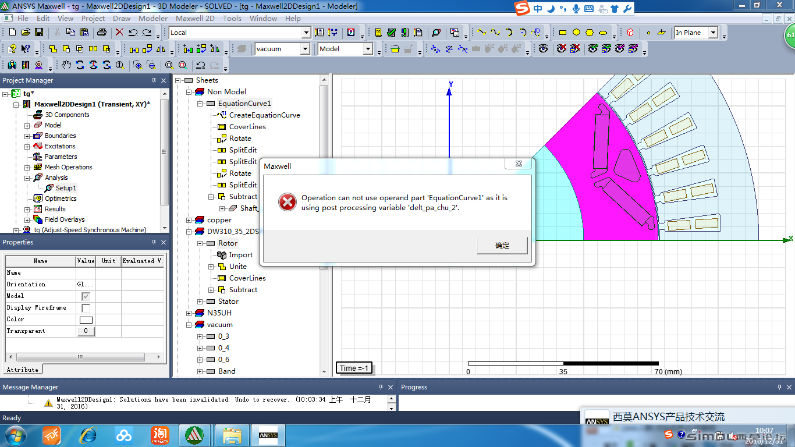Click the Hide Selected Objects eye icon
Image resolution: width=795 pixels, height=447 pixels.
[562, 49]
